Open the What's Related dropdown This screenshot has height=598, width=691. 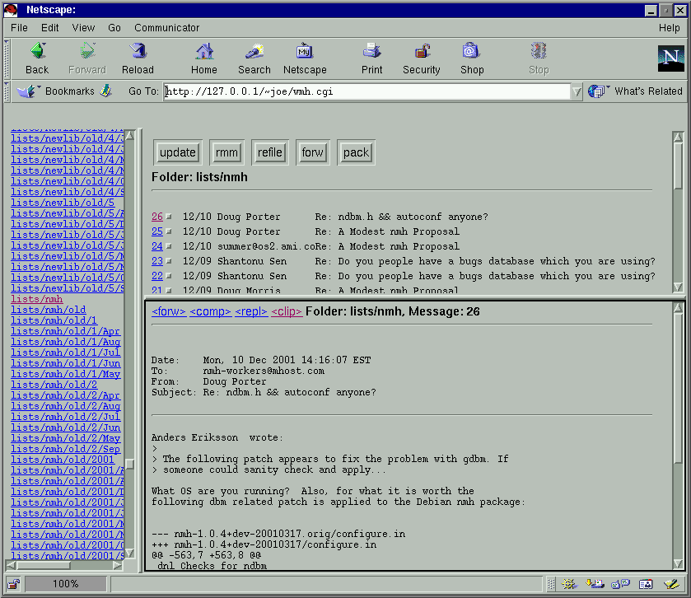coord(637,91)
